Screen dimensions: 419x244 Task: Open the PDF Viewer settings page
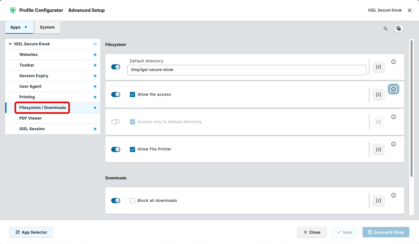click(x=31, y=118)
